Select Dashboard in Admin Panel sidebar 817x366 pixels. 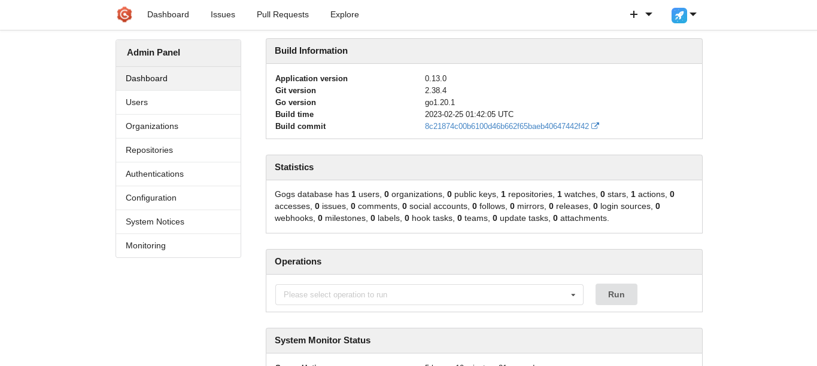click(x=147, y=78)
